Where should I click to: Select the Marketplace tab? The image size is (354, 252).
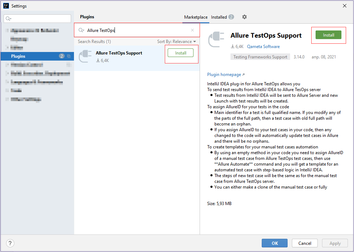click(196, 17)
